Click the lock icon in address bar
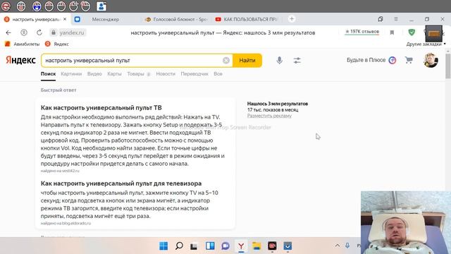This screenshot has width=451, height=254. (54, 32)
